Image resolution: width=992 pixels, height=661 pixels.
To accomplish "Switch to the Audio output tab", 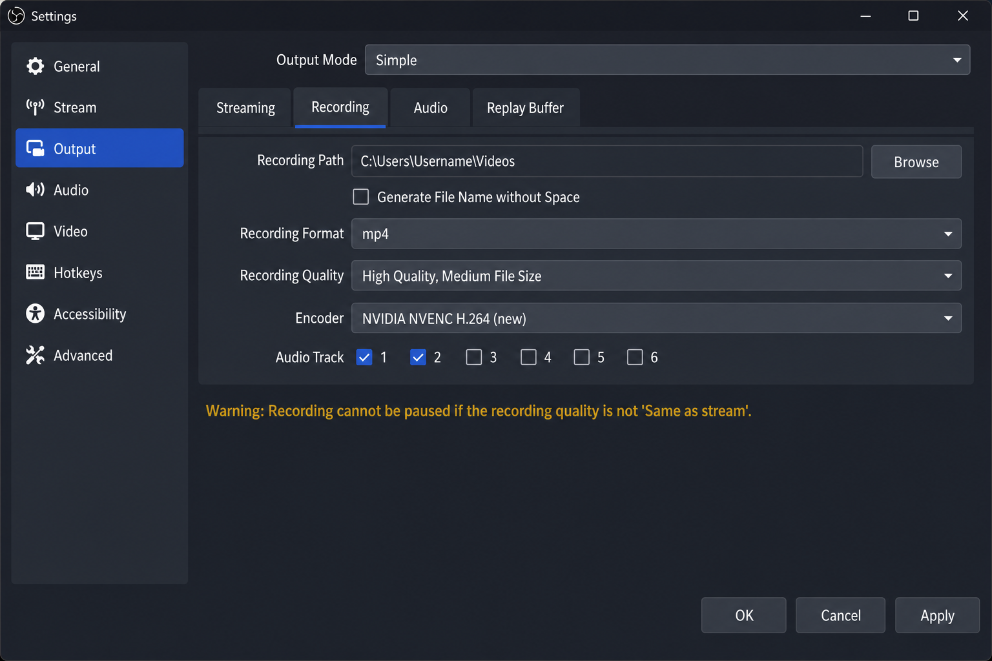I will (x=430, y=108).
